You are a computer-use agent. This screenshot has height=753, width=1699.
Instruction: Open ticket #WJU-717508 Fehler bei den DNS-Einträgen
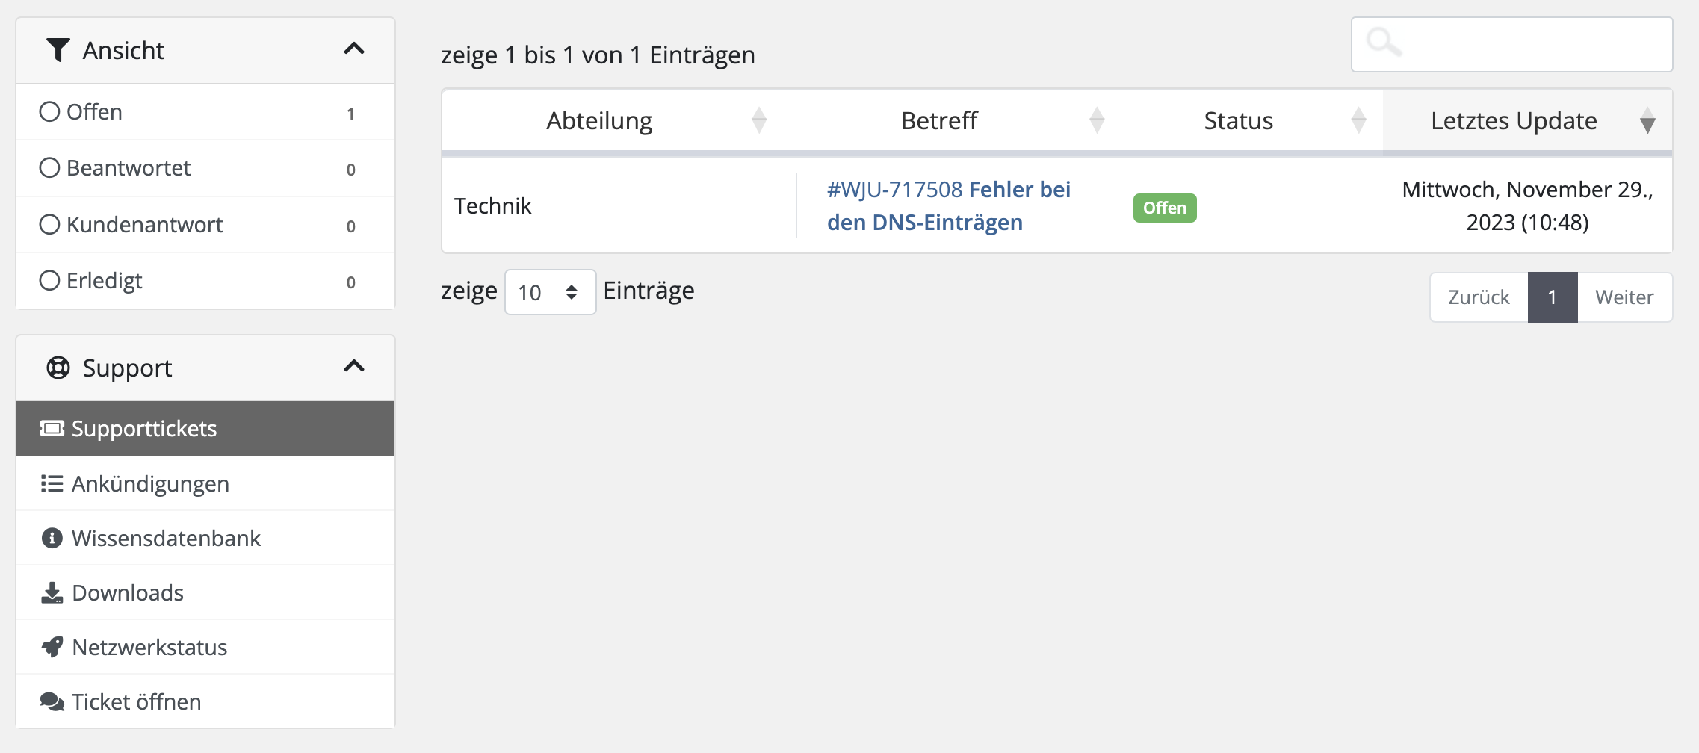(x=947, y=205)
